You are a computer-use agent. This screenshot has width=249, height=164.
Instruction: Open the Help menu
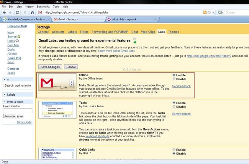[x=65, y=6]
